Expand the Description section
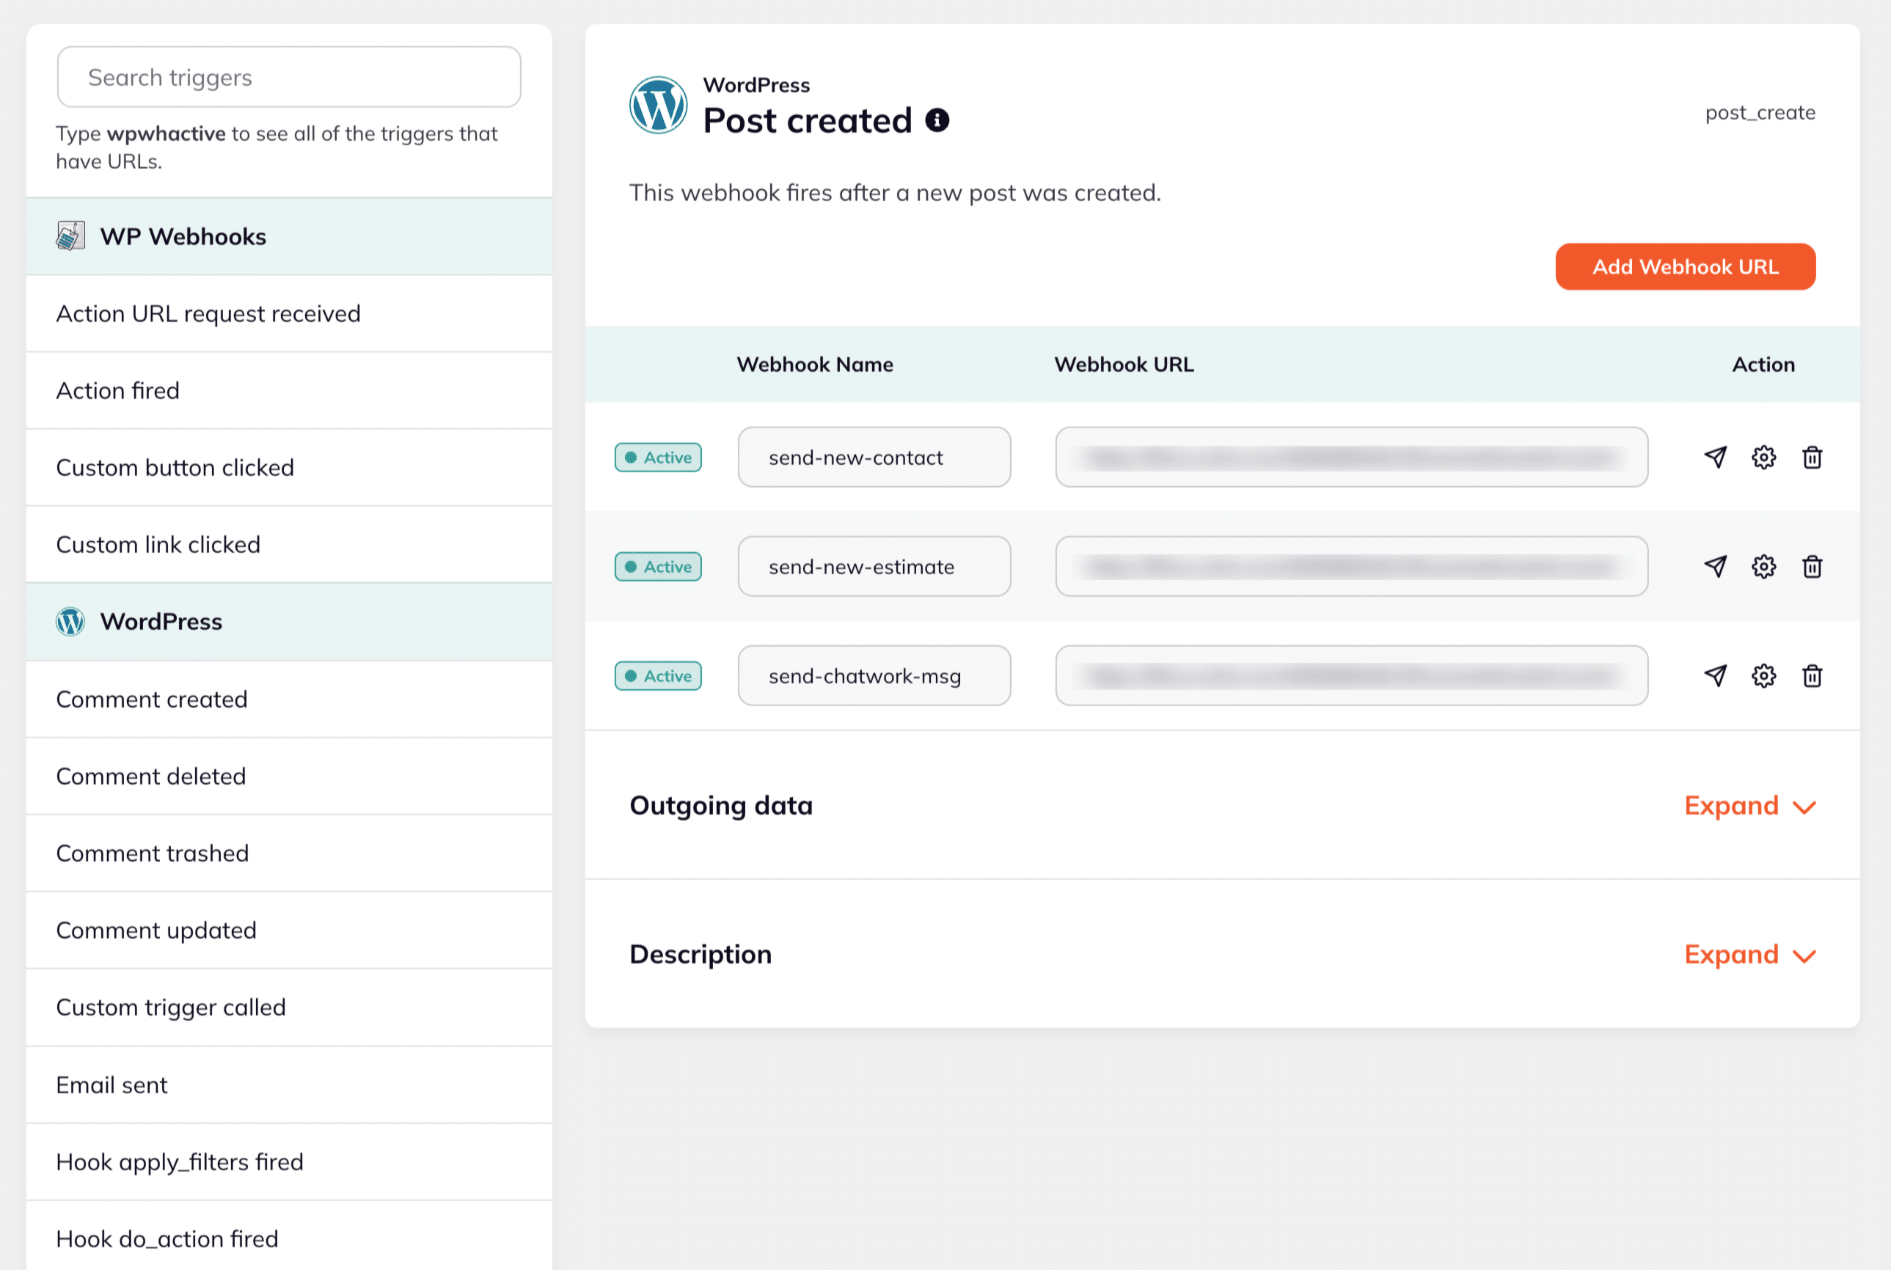 pyautogui.click(x=1749, y=954)
